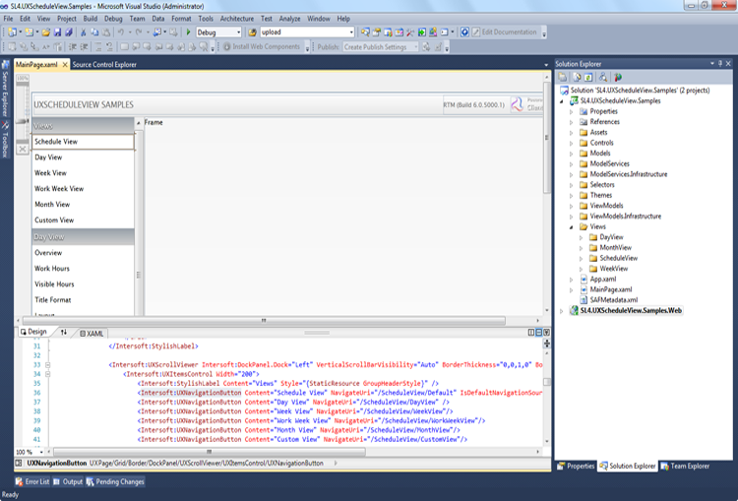Open the Analyze menu

289,19
